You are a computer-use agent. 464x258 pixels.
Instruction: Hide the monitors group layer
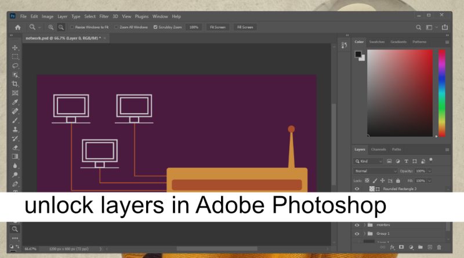point(357,225)
